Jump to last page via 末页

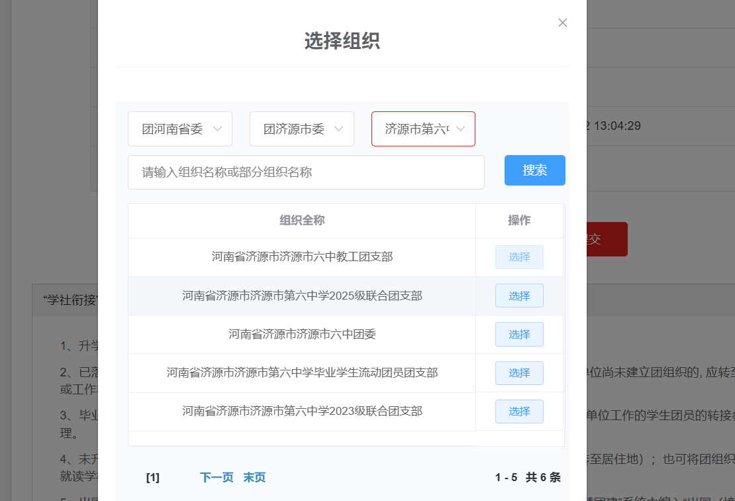pyautogui.click(x=254, y=477)
